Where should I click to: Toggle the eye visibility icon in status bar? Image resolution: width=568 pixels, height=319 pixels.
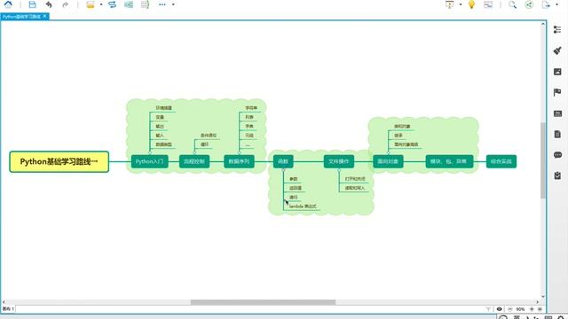499,309
